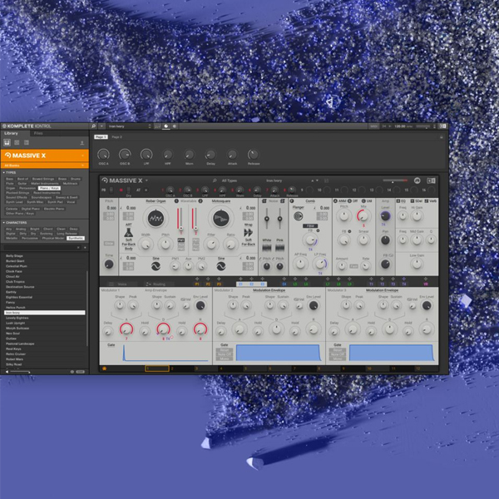Adjust the White noise level fader
The height and width of the screenshot is (499, 499).
[267, 219]
